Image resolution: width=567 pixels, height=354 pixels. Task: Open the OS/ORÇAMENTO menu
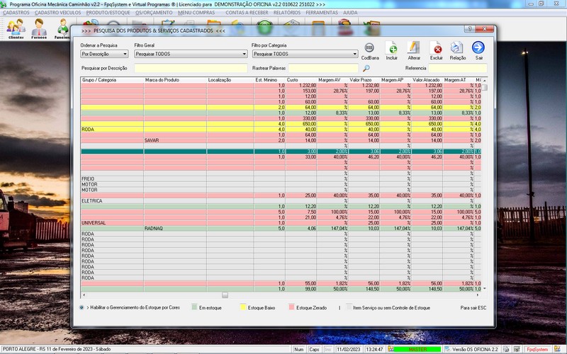(154, 13)
